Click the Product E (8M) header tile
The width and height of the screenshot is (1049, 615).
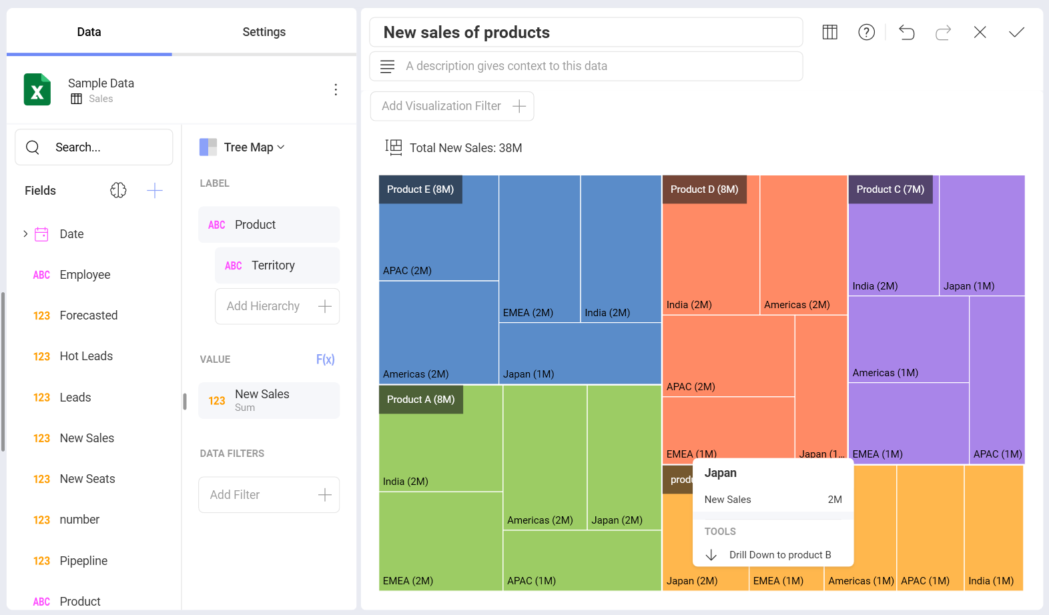coord(420,189)
